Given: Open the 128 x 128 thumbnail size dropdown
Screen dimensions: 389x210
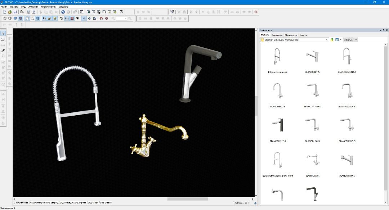Looking at the screenshot, I should (x=356, y=40).
